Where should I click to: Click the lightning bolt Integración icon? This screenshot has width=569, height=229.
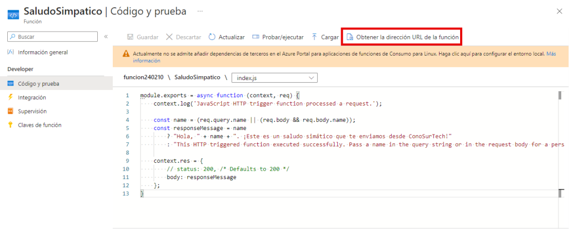pos(11,97)
